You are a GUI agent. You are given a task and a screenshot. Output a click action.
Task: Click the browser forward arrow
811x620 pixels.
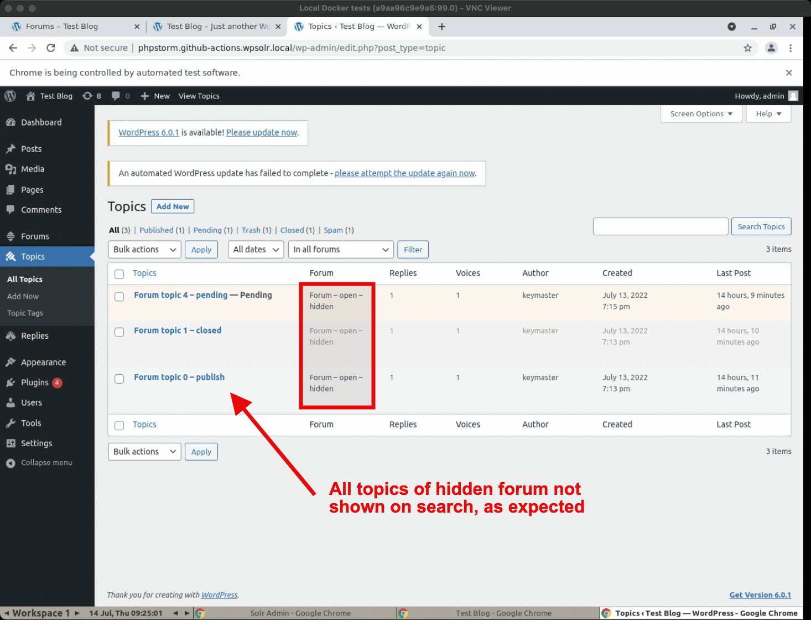click(32, 48)
